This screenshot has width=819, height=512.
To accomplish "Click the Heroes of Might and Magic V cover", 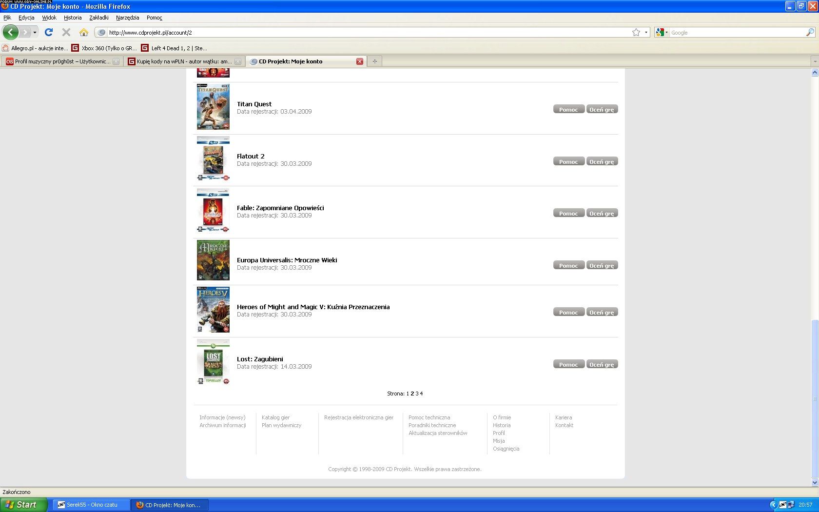I will (x=213, y=310).
